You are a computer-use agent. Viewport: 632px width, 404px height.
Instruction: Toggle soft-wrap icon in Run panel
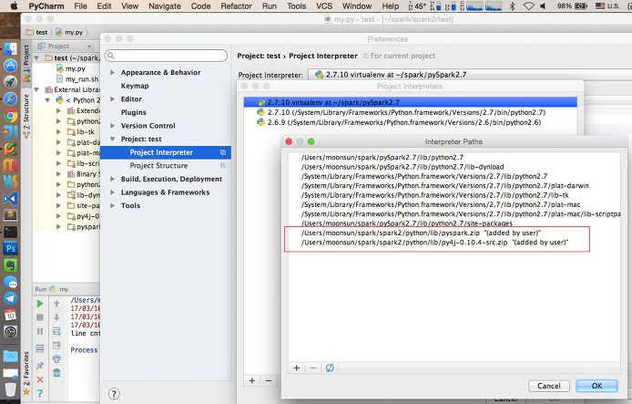[x=56, y=331]
